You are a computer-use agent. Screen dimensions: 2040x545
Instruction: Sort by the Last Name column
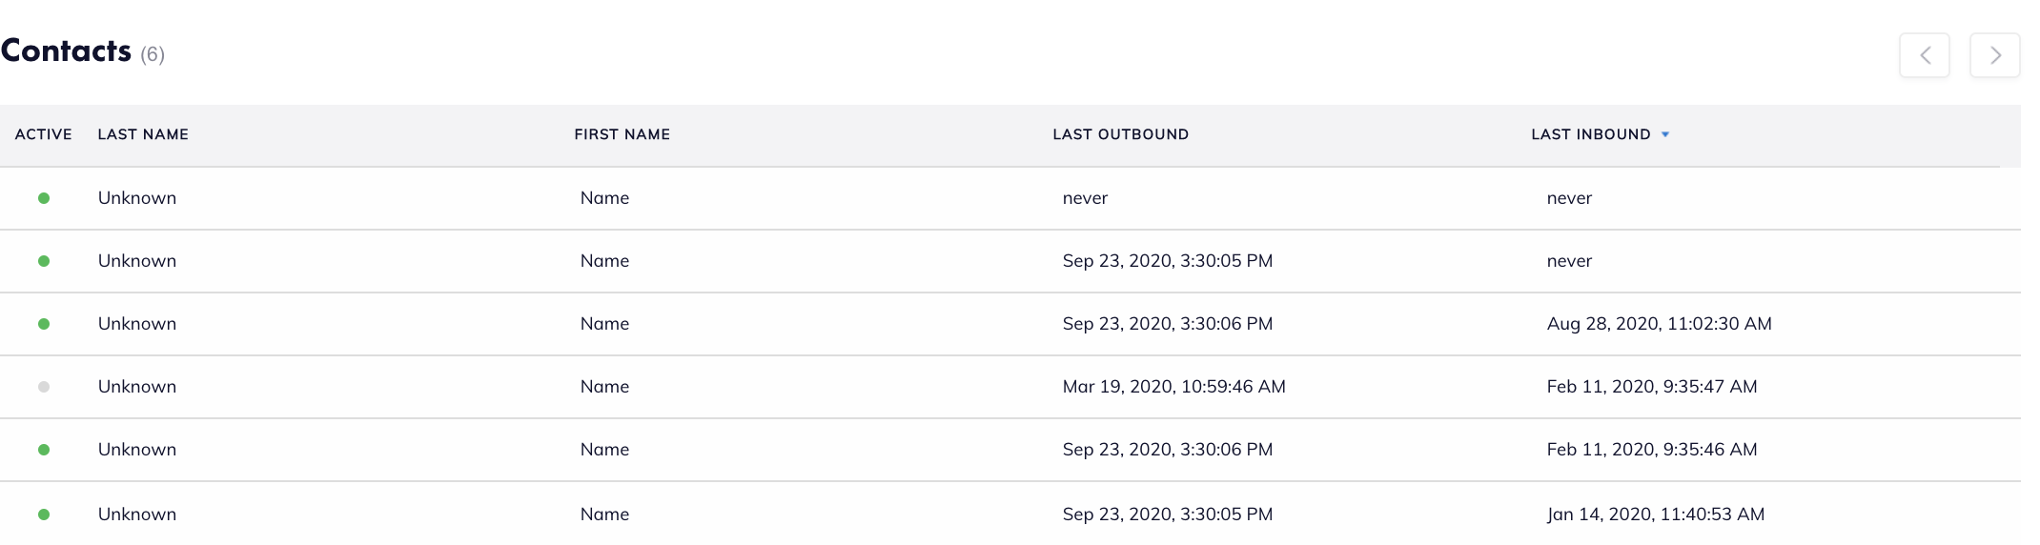tap(143, 134)
